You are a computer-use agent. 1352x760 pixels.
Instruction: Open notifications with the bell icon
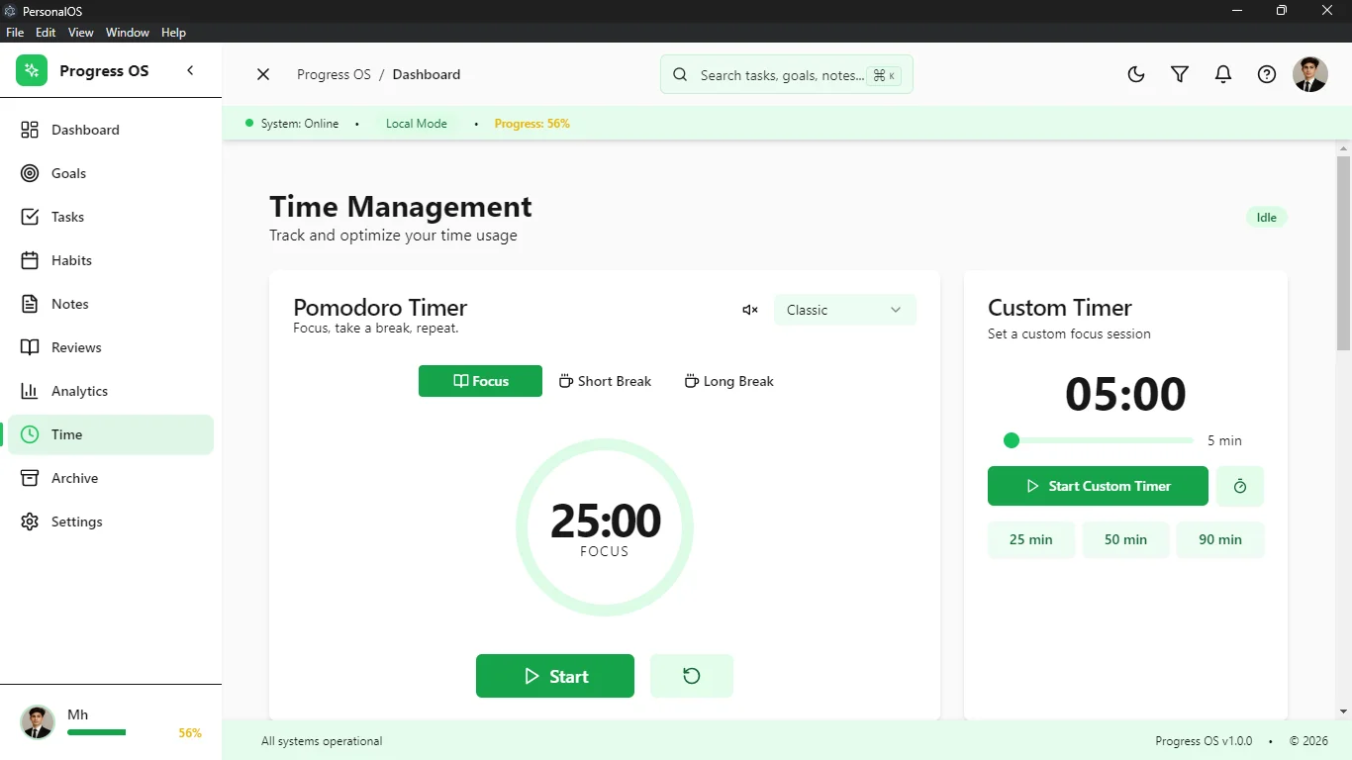click(x=1223, y=74)
